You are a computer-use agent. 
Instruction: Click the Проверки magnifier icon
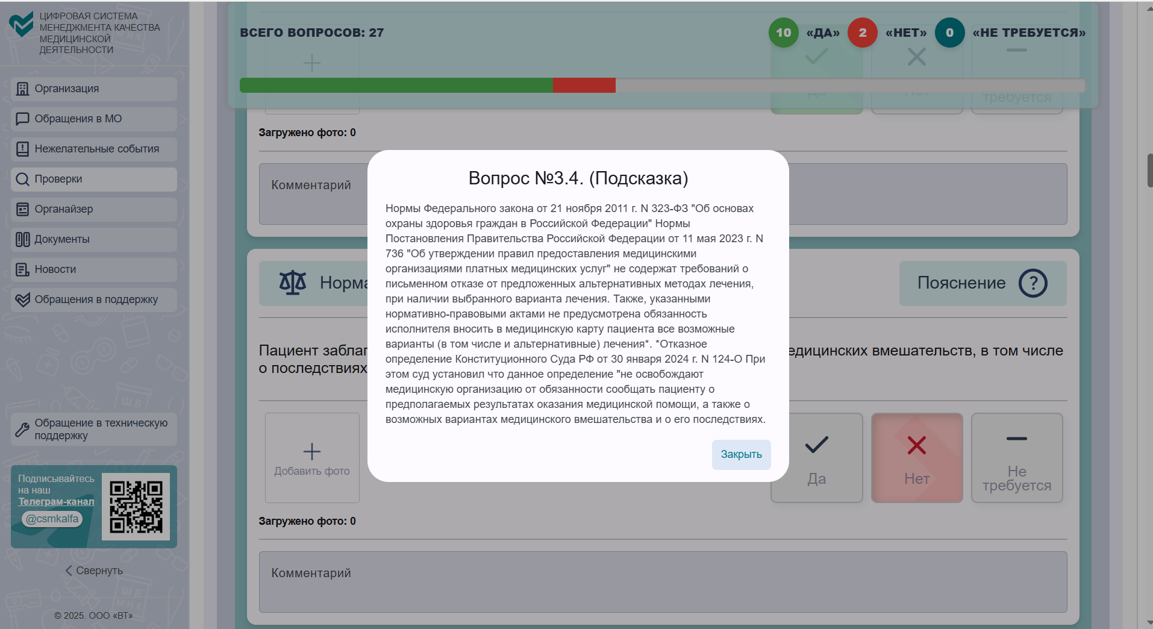tap(22, 179)
